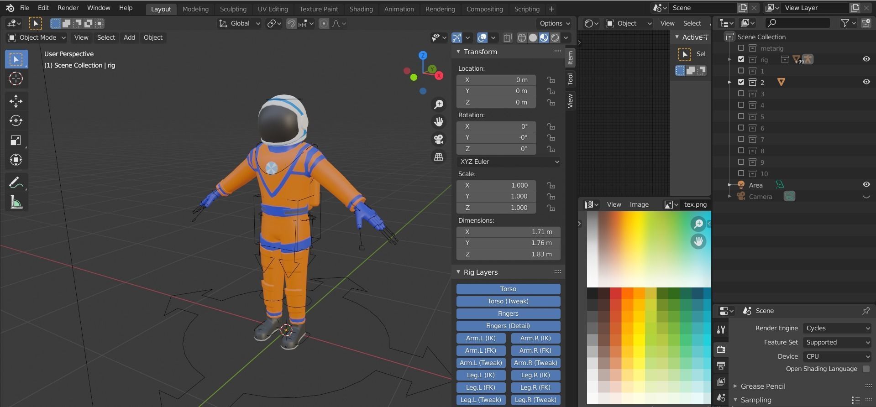This screenshot has width=876, height=407.
Task: Toggle Open Shading Language checkbox
Action: click(866, 369)
